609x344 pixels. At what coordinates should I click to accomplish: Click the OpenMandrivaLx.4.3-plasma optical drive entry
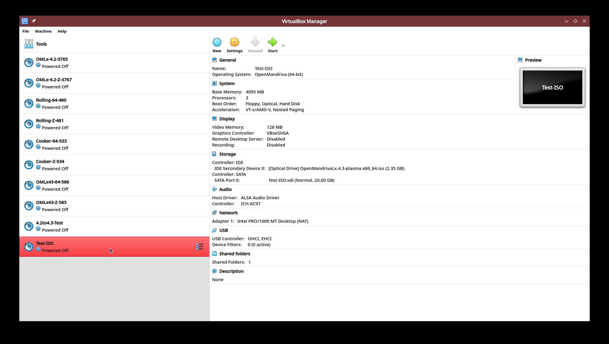point(336,168)
